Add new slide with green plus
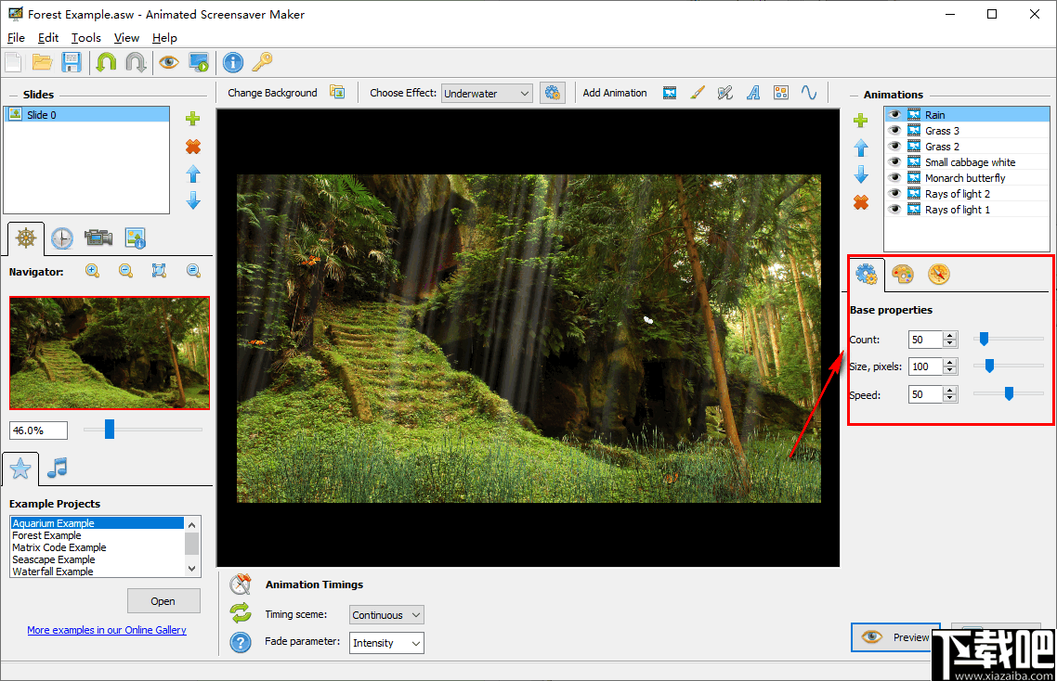 [x=193, y=119]
